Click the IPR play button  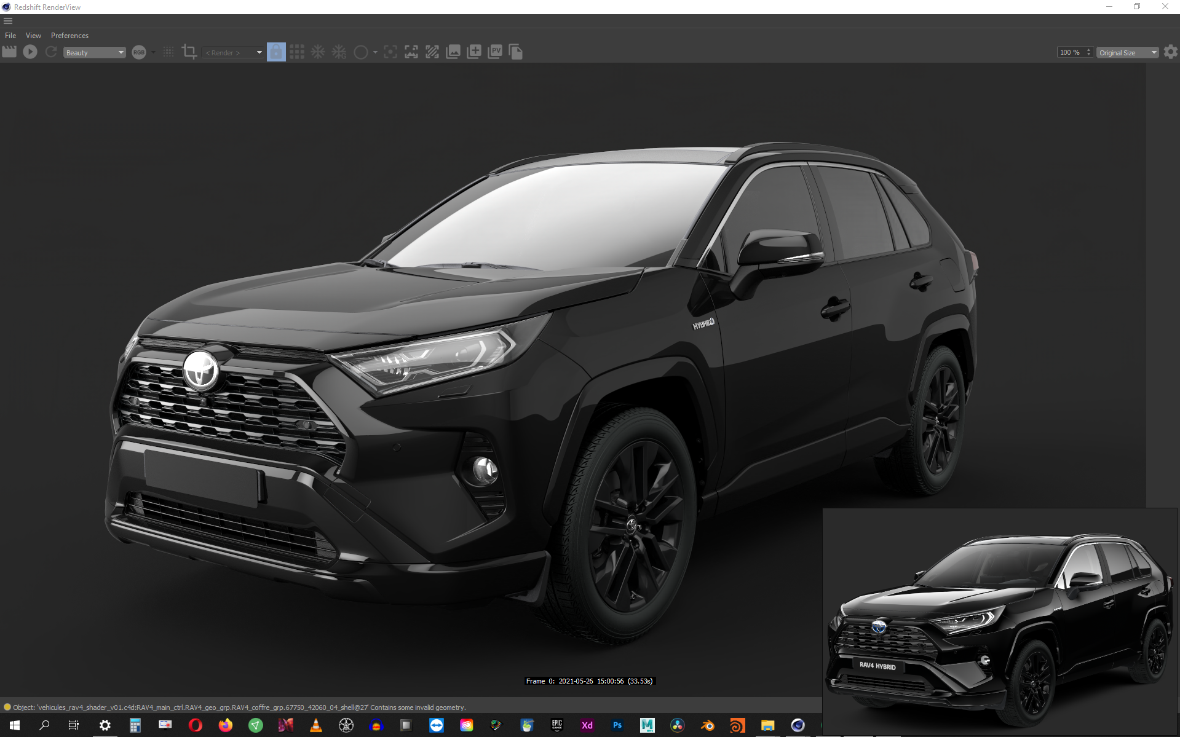point(30,52)
